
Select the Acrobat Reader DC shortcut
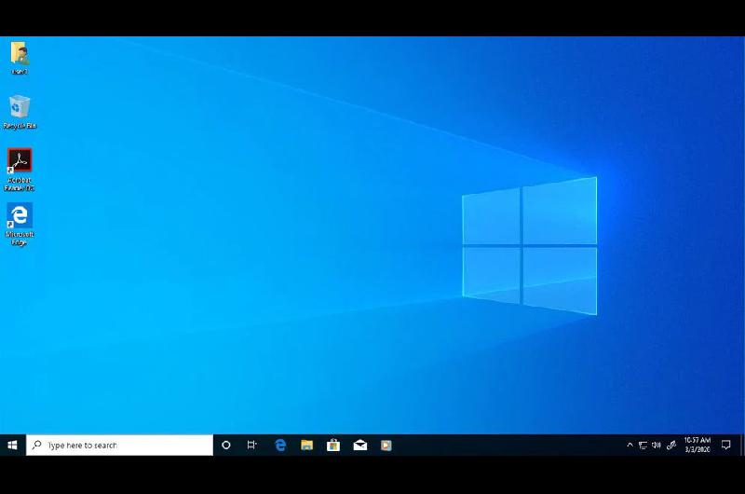click(20, 170)
